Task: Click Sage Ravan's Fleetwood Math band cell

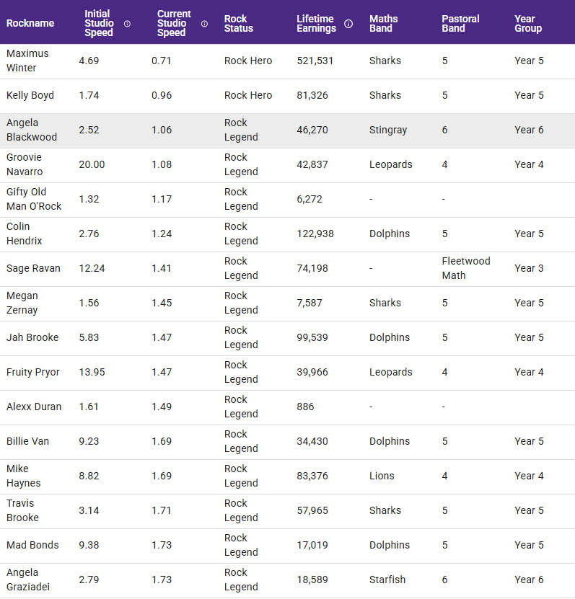Action: (x=466, y=268)
